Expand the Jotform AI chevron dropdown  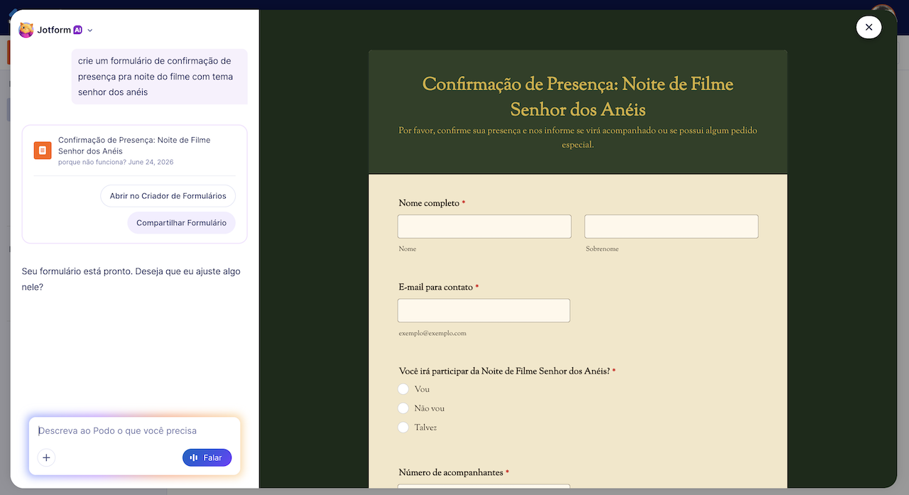tap(90, 31)
